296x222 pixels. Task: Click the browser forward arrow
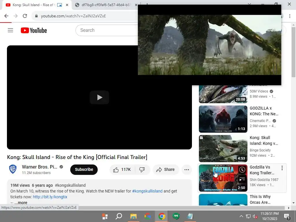tap(16, 16)
